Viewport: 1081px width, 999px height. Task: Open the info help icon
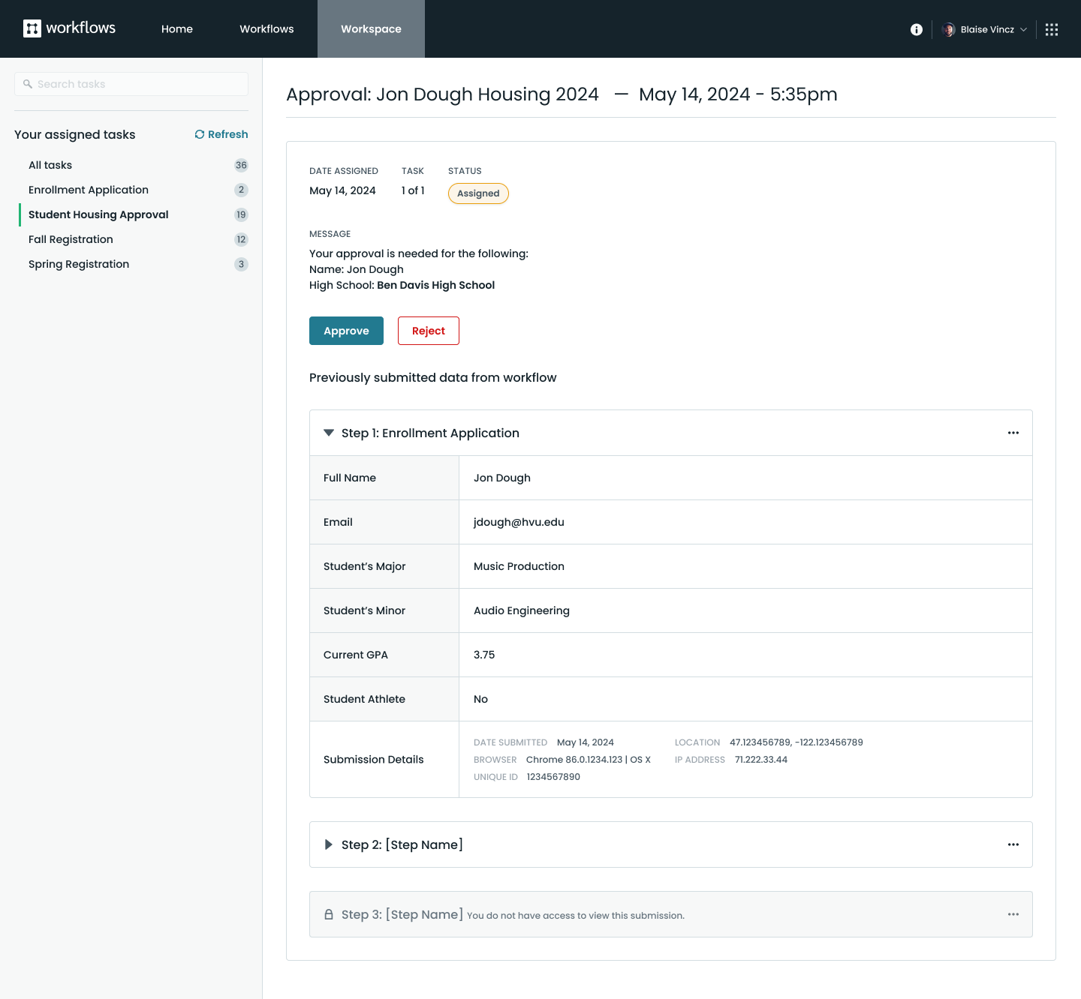click(916, 29)
